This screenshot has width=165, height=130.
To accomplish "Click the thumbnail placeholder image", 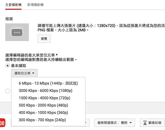I will (17, 32).
